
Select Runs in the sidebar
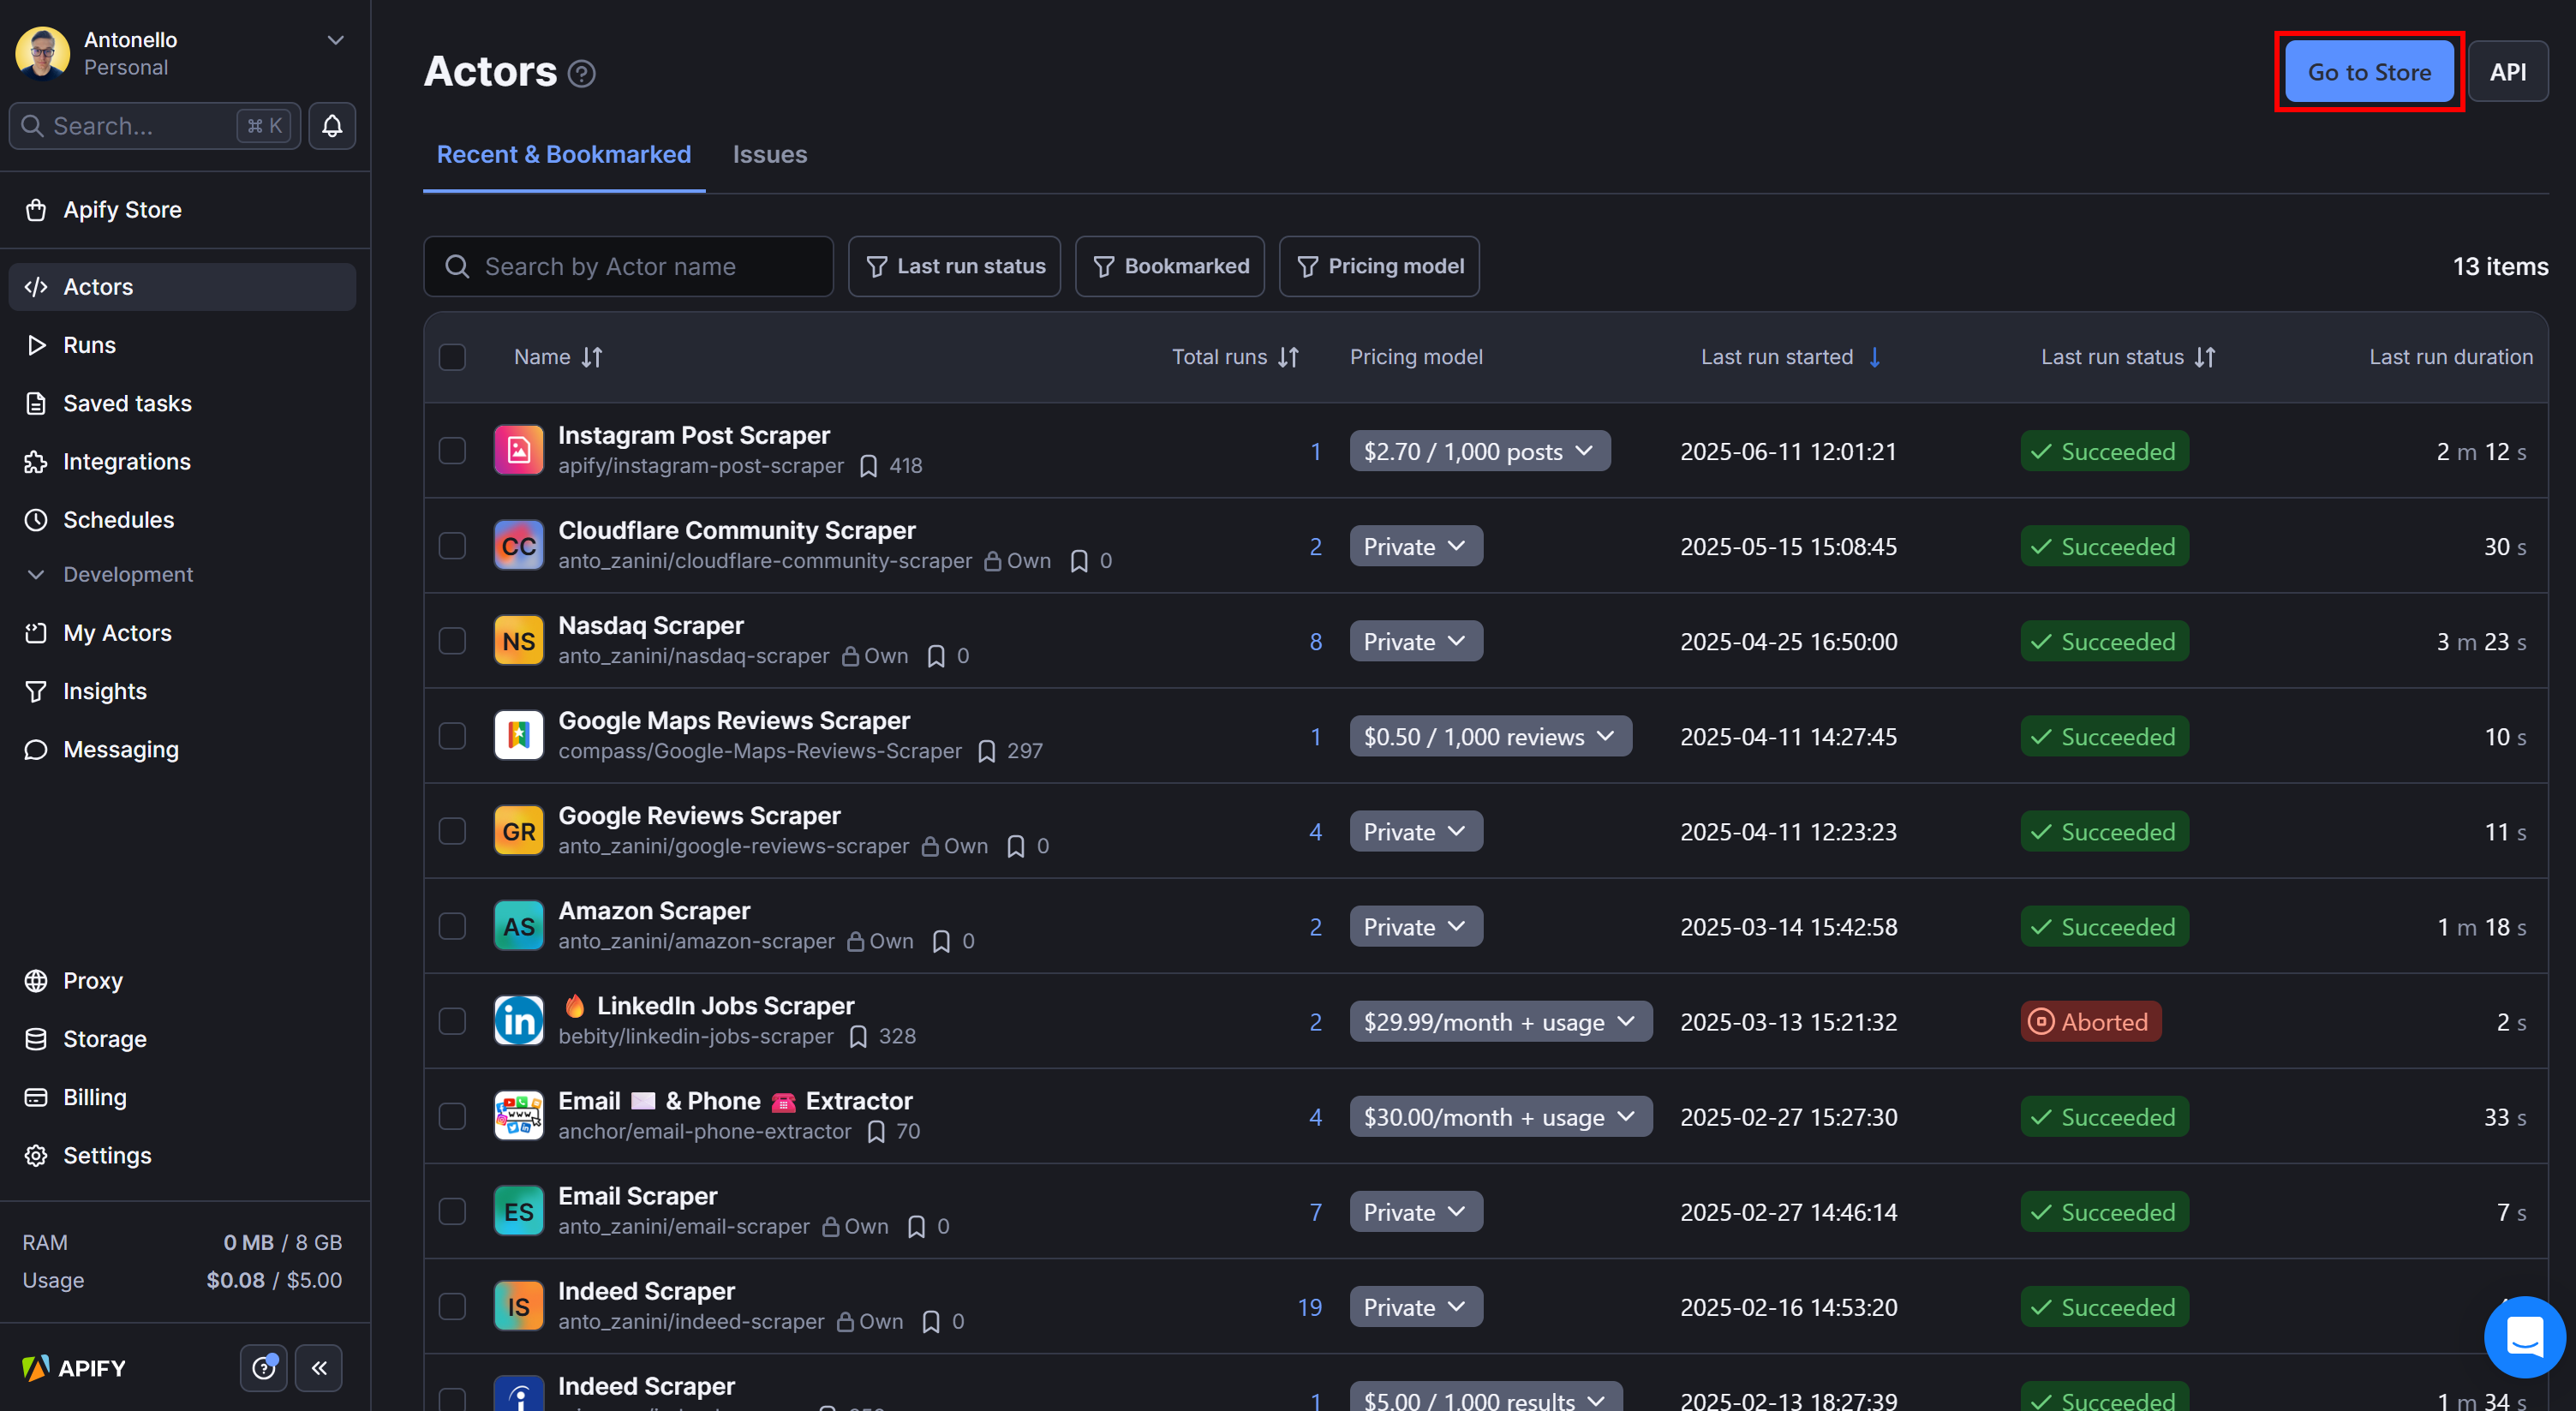[90, 344]
